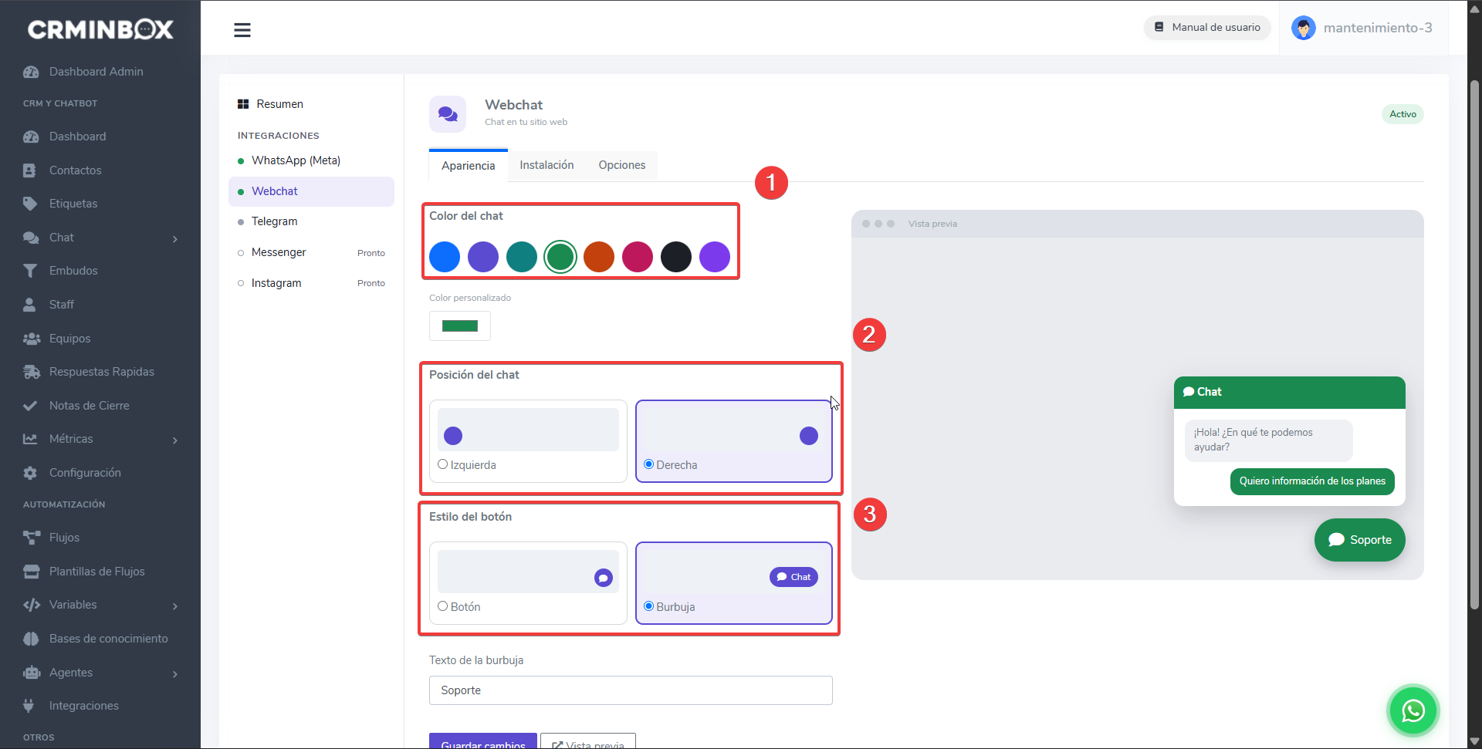Pick the indigo chat color swatch
Viewport: 1482px width, 749px height.
483,257
